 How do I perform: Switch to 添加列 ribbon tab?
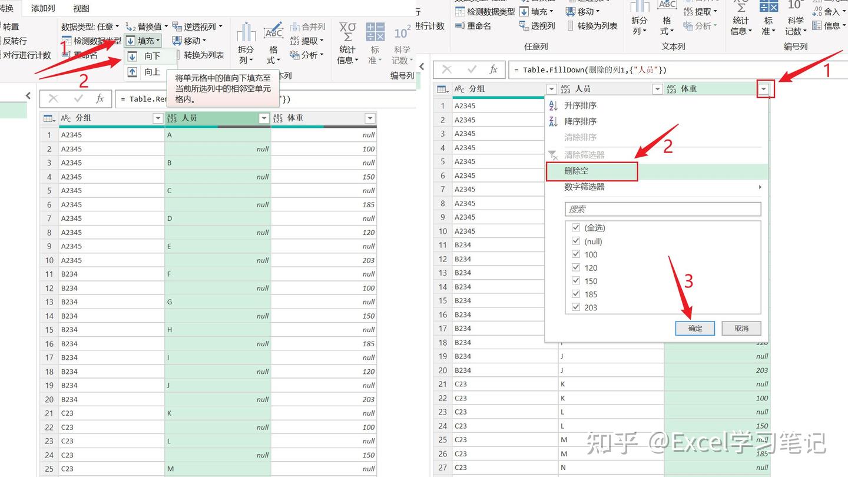click(43, 8)
